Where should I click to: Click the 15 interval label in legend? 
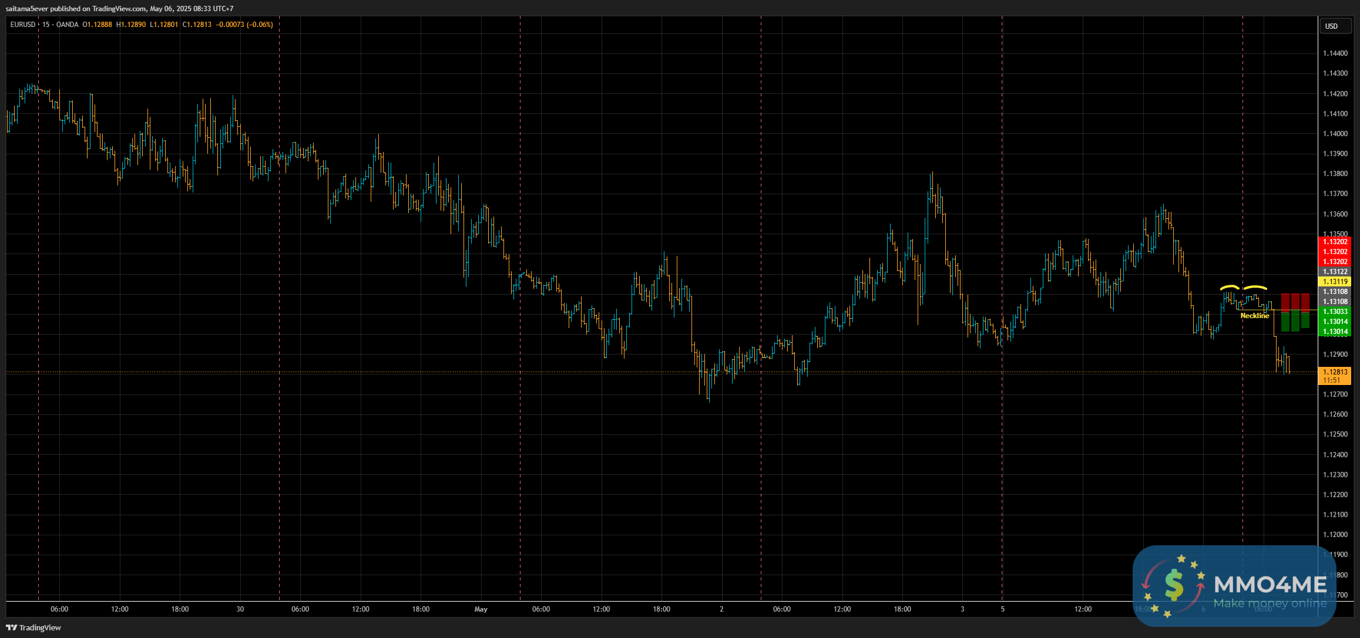[46, 25]
